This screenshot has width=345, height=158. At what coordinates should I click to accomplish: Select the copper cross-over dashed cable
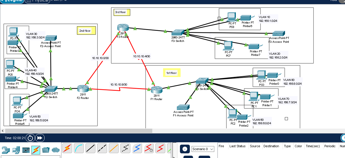point(102,148)
